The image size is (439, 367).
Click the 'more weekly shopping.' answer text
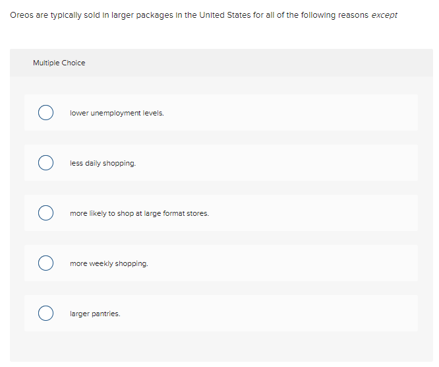(x=109, y=263)
